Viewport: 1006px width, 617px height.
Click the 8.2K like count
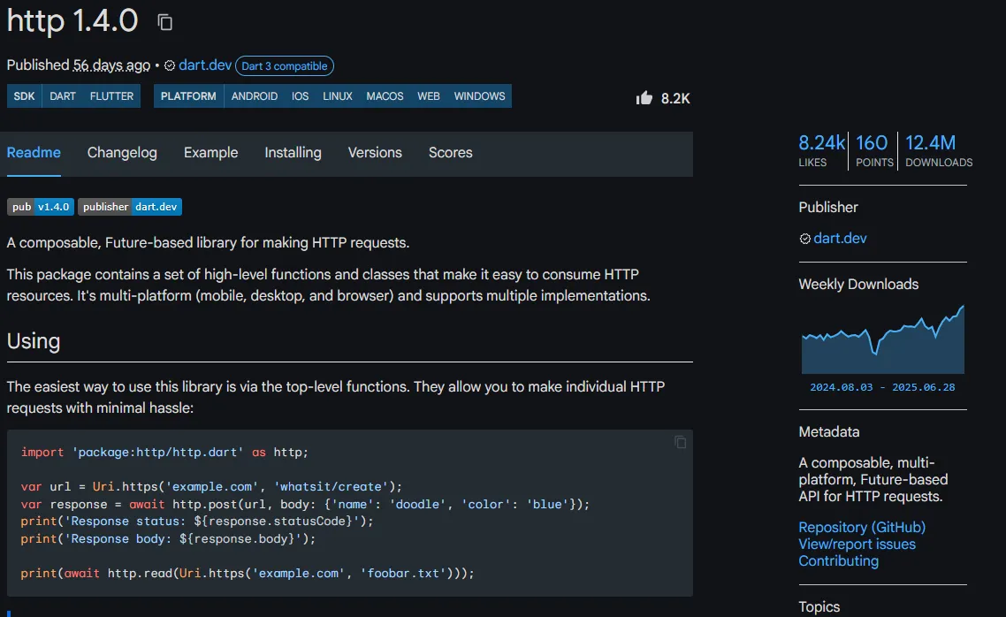pos(675,98)
